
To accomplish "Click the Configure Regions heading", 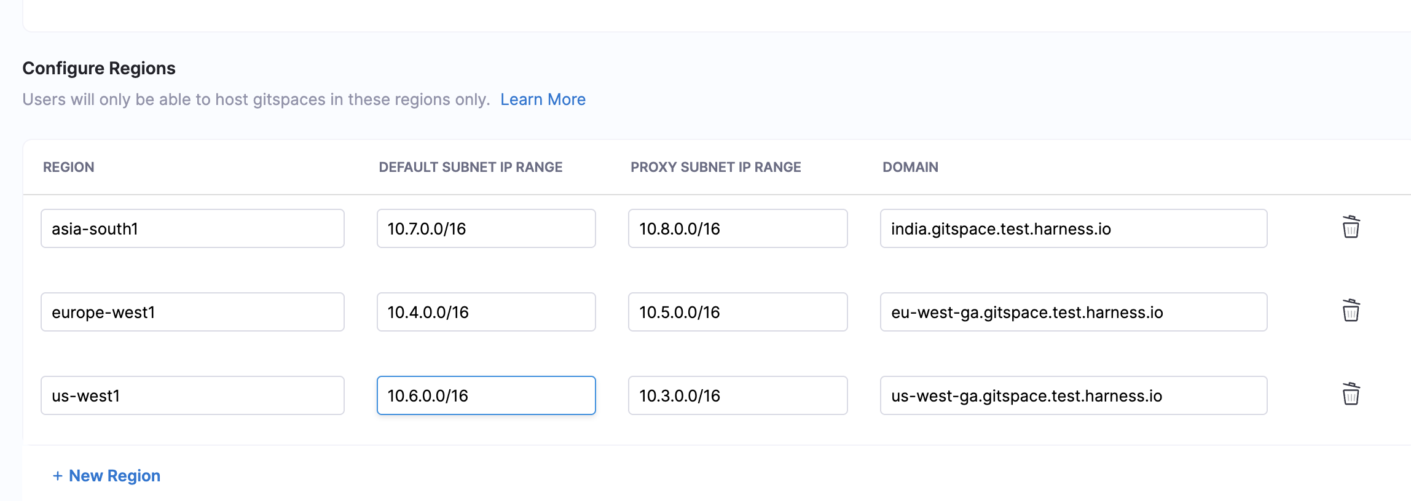I will click(99, 68).
